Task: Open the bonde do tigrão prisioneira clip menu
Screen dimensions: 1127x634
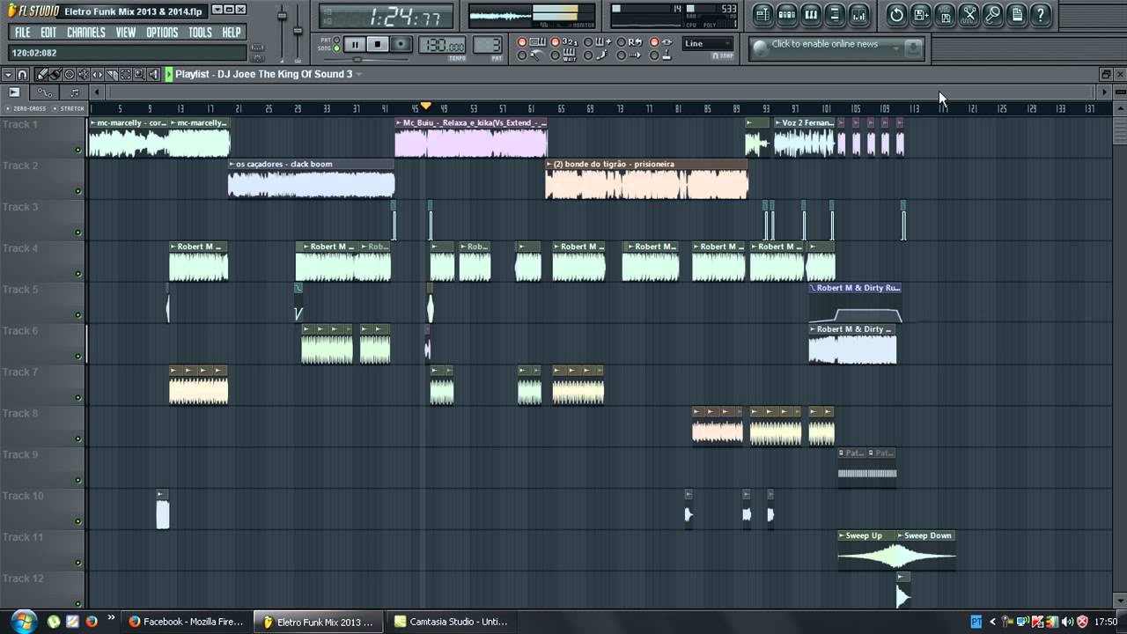Action: click(x=549, y=165)
